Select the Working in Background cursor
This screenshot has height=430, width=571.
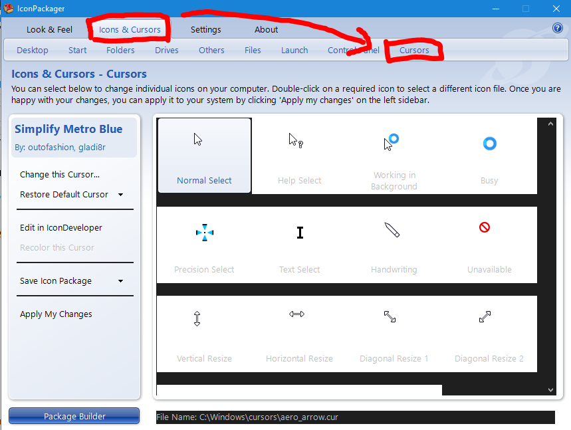[x=394, y=155]
